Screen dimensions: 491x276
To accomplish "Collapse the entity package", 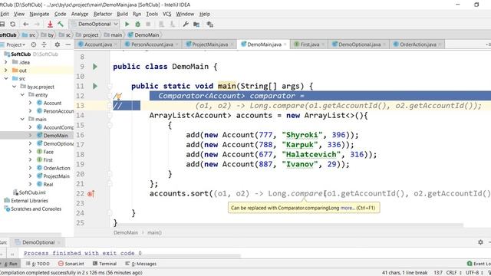I will 22,95.
